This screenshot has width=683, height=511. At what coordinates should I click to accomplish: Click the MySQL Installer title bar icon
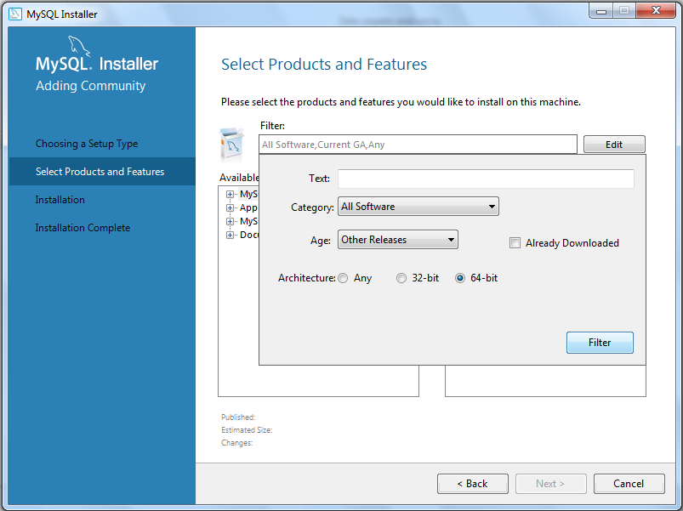pos(14,14)
